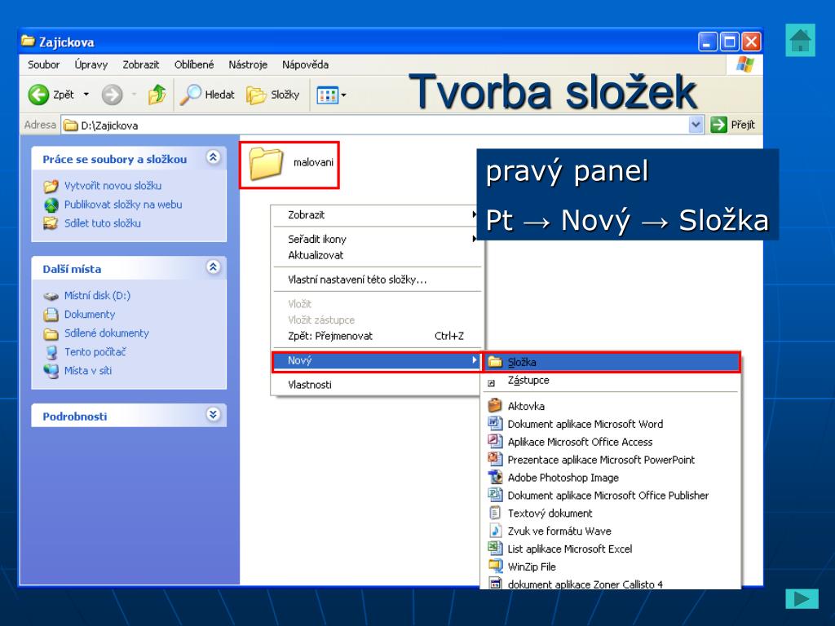Click the WinZip File icon
Screen dimensions: 835x626
point(495,566)
